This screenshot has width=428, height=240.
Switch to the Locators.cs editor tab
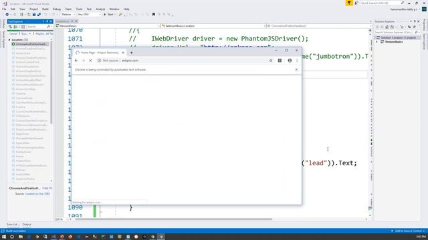point(63,21)
